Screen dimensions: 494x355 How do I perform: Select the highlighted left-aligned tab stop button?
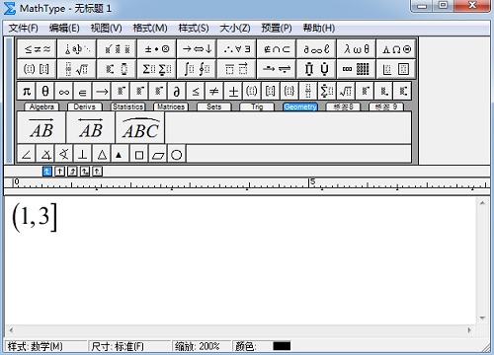pyautogui.click(x=47, y=172)
